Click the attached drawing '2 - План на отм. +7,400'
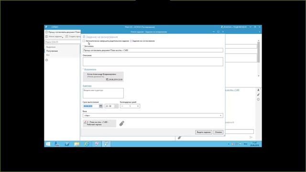The height and width of the screenshot is (172, 306). tap(99, 123)
